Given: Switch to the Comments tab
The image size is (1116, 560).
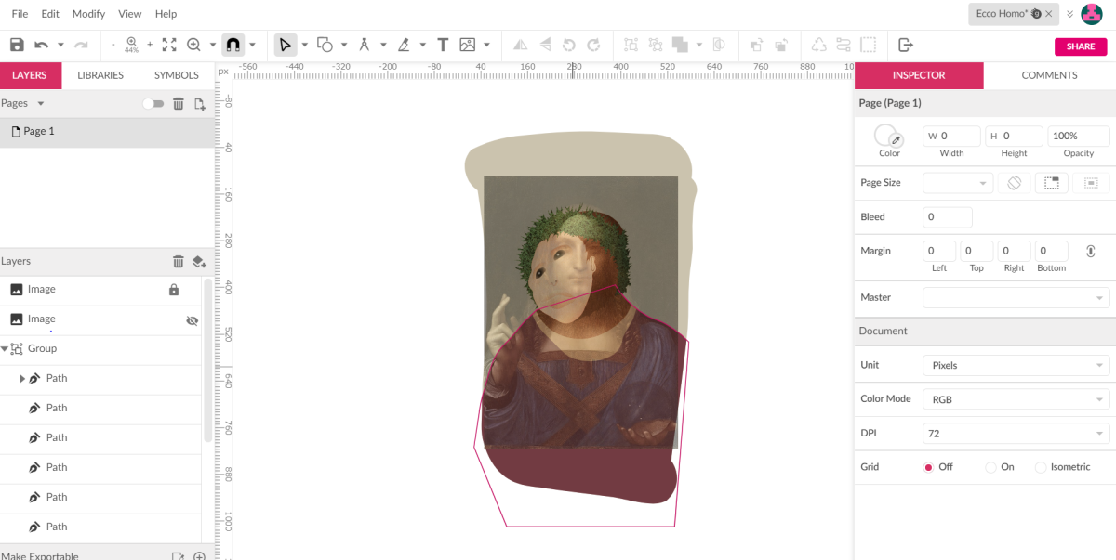Looking at the screenshot, I should tap(1049, 75).
